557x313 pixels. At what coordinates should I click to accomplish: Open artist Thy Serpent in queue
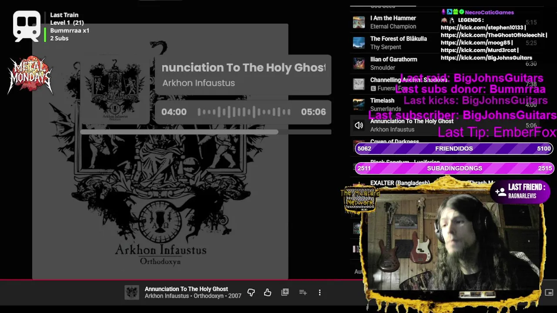(x=386, y=47)
